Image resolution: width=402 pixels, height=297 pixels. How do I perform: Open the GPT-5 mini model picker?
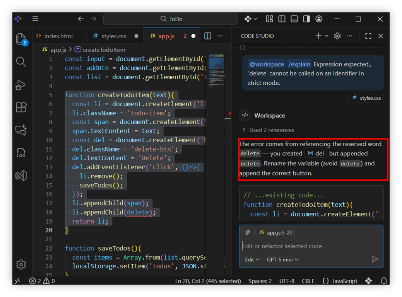tap(282, 259)
